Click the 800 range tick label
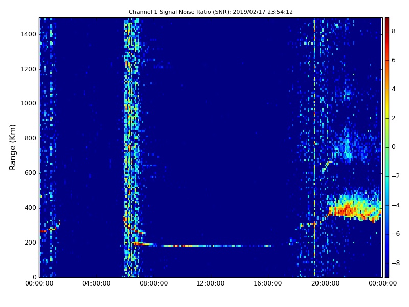 30,138
